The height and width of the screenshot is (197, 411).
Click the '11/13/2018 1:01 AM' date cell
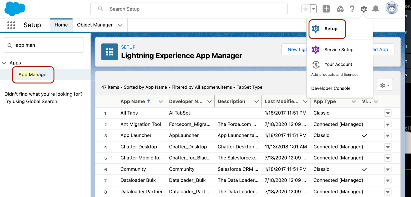click(x=286, y=147)
